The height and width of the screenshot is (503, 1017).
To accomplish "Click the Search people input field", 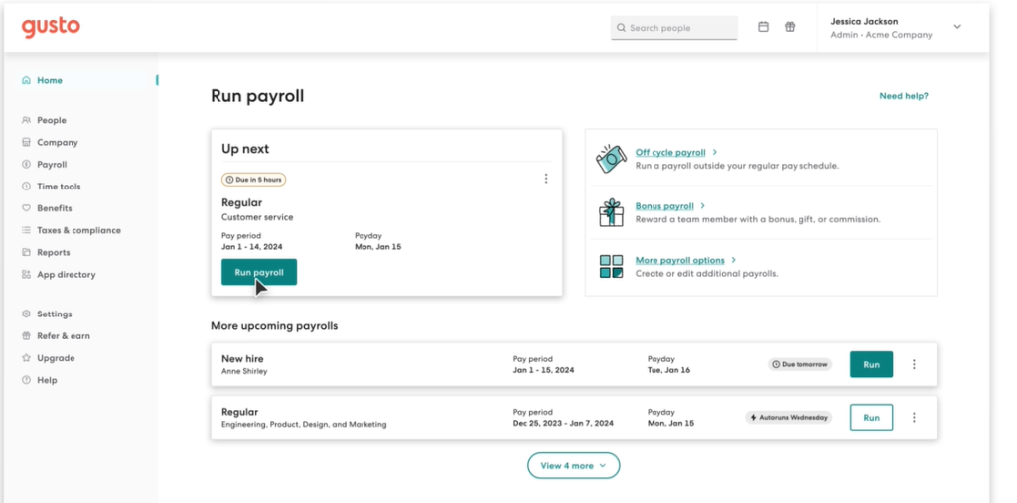I will tap(674, 28).
